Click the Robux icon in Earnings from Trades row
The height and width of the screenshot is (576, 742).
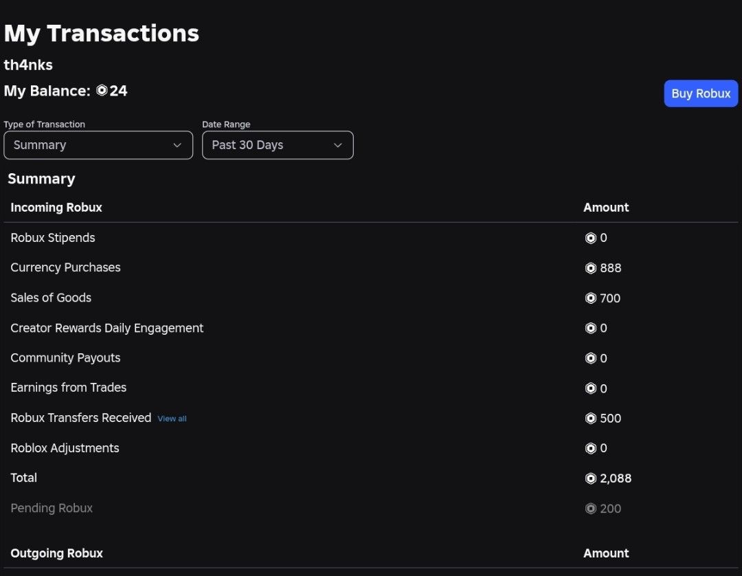(591, 388)
